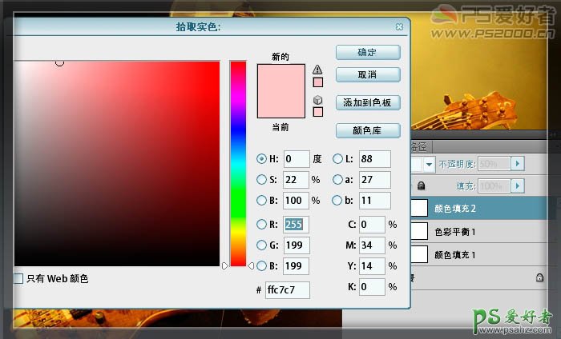
Task: Click the vertical hue spectrum slider
Action: pos(238,160)
